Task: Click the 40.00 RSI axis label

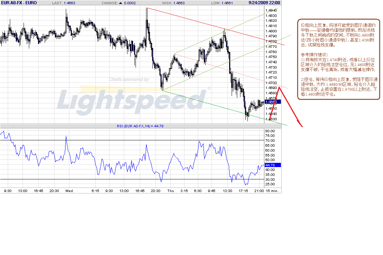Action: pyautogui.click(x=270, y=170)
